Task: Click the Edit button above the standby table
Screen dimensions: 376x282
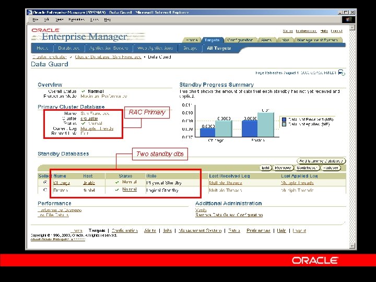Action: [x=265, y=168]
